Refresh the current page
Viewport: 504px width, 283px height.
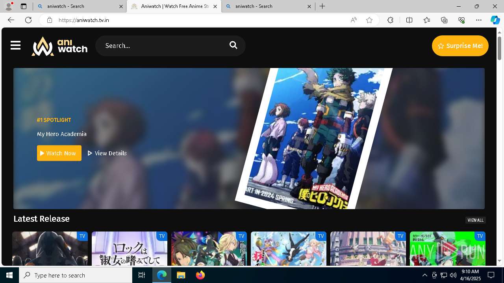(28, 20)
